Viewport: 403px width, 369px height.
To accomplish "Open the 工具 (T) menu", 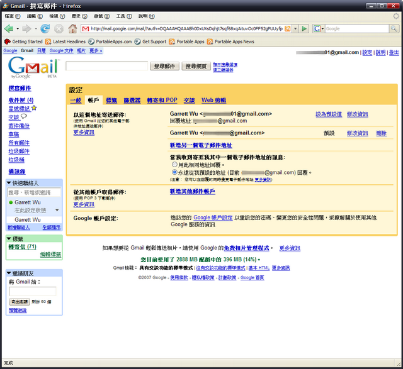I will coord(124,16).
